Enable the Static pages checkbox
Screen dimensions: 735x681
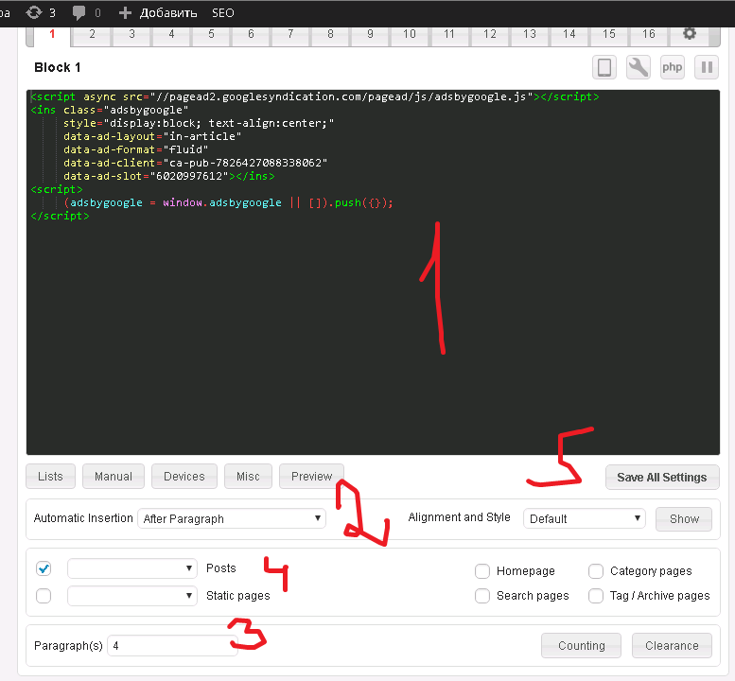pyautogui.click(x=44, y=596)
